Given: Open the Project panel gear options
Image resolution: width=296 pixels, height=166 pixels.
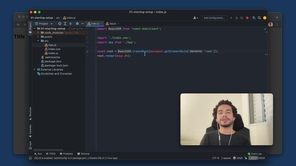Looking at the screenshot, I should [x=77, y=24].
